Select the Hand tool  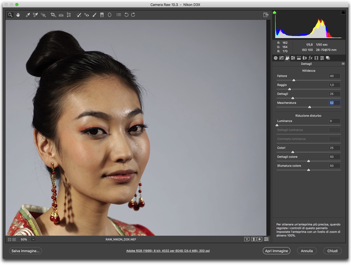[18, 15]
